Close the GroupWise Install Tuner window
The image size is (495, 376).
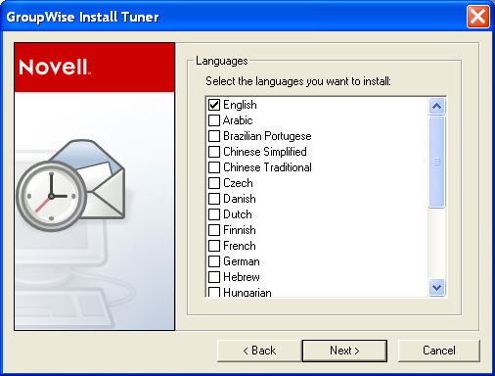(x=478, y=17)
